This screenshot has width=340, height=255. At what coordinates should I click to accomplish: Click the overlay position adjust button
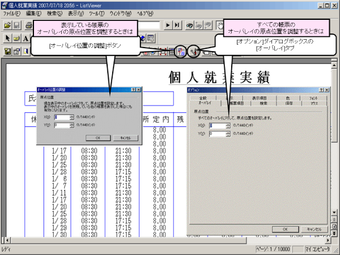pos(181,51)
